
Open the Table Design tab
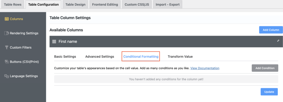click(x=75, y=4)
